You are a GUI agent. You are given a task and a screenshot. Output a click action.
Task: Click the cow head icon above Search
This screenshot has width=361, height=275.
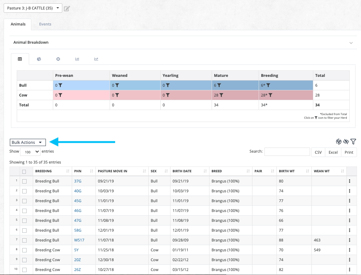coord(338,142)
